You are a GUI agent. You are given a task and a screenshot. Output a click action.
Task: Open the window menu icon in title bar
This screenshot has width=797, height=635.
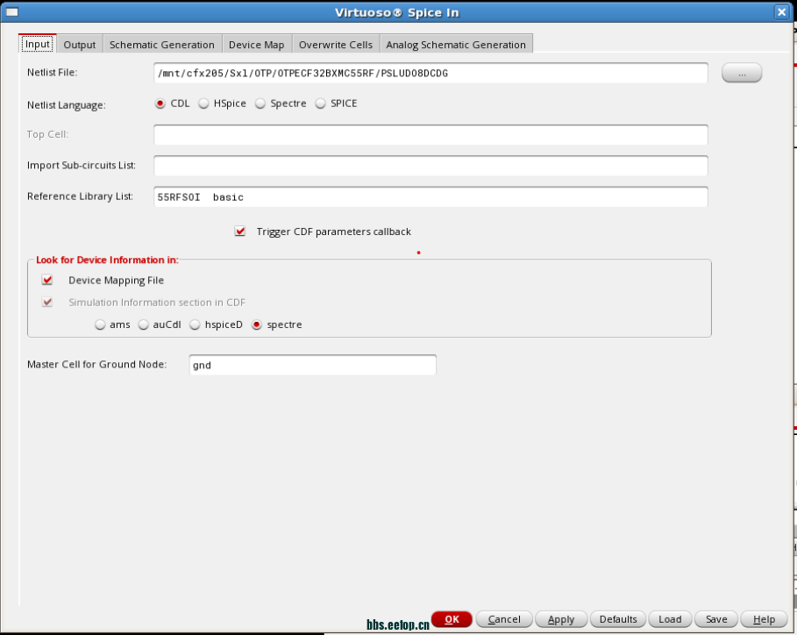(x=11, y=11)
